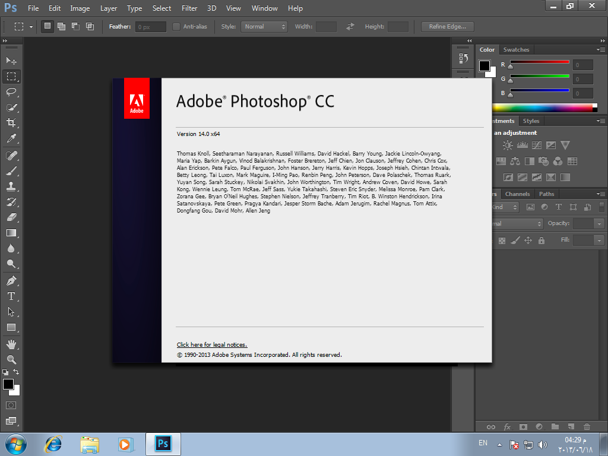Choose Subtract from selection mode
The height and width of the screenshot is (456, 608).
75,26
